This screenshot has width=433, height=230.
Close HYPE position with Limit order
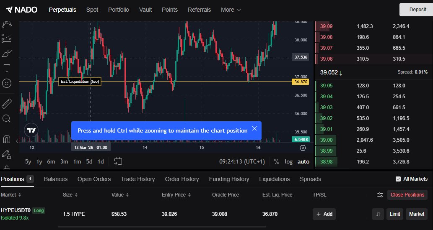pyautogui.click(x=394, y=214)
